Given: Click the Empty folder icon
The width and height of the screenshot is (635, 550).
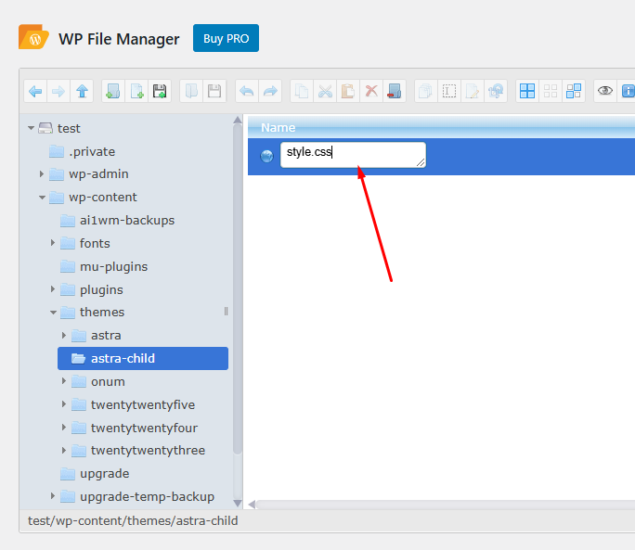Looking at the screenshot, I should pyautogui.click(x=395, y=91).
